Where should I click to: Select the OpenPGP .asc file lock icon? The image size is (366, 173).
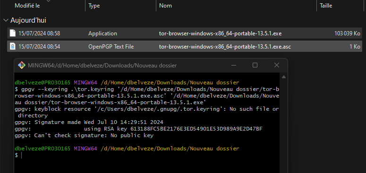pos(13,47)
